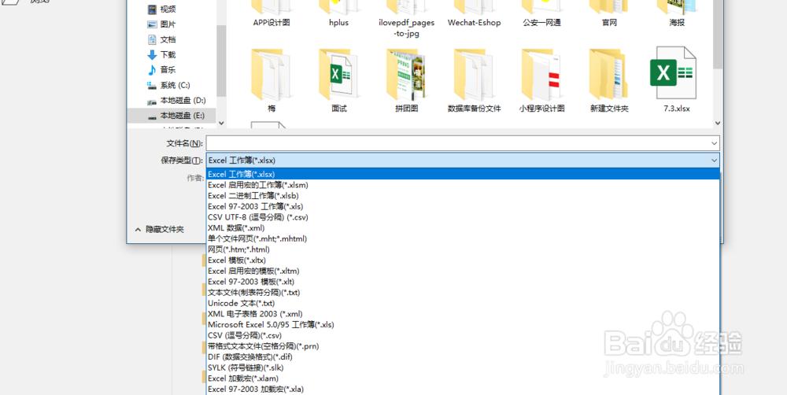787x395 pixels.
Task: Pick 网页(*.htm;*.html) type
Action: [463, 249]
